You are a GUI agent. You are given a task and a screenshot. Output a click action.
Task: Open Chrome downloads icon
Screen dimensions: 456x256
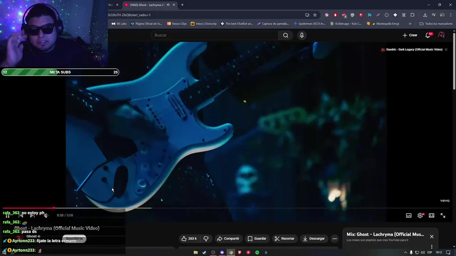425,15
